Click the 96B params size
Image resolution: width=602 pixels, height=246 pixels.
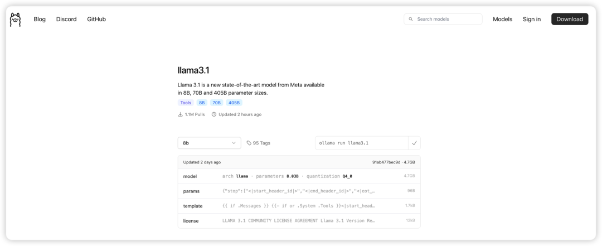coord(411,191)
